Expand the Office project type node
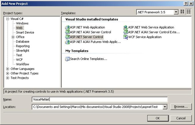 [x=13, y=37]
